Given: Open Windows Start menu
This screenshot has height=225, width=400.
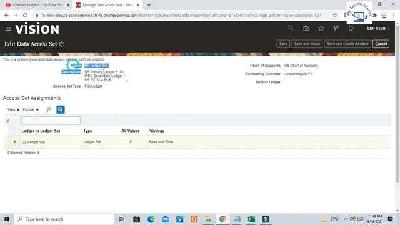Looking at the screenshot, I should 7,219.
